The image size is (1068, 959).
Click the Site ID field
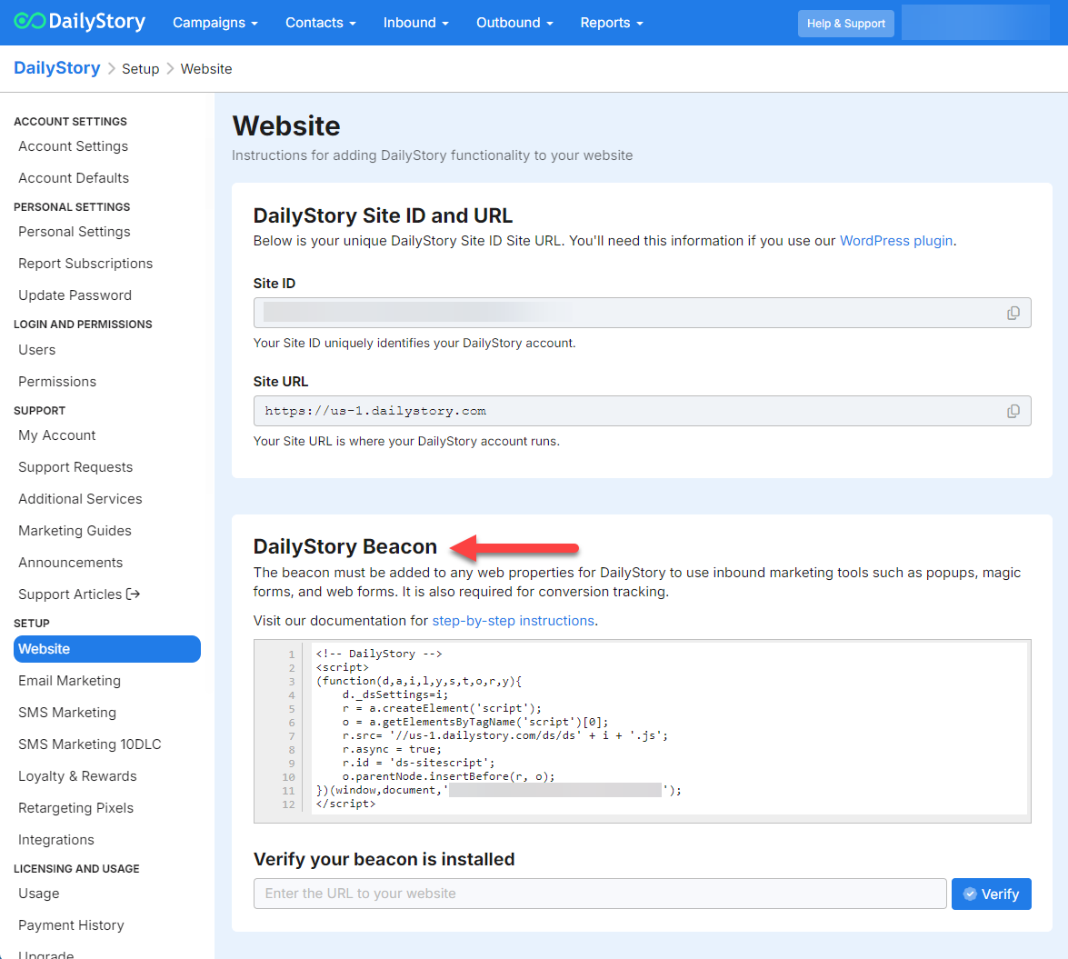pyautogui.click(x=643, y=313)
